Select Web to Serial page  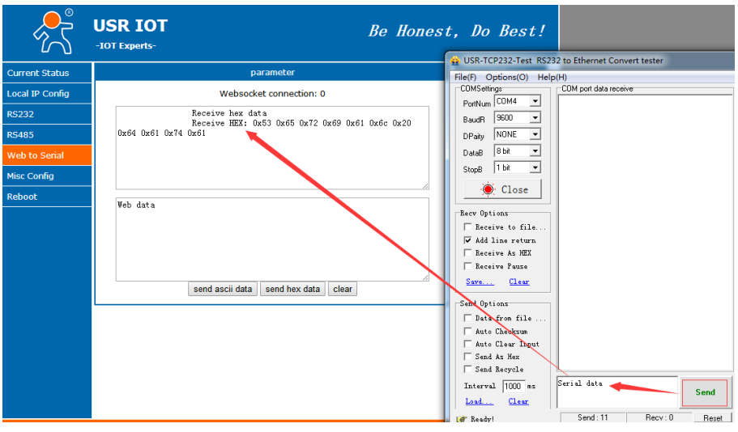point(47,155)
